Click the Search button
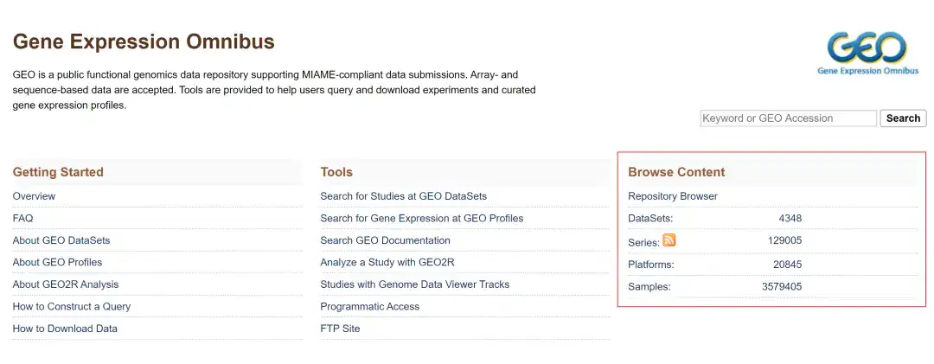Screen dimensions: 934x364 [x=903, y=118]
